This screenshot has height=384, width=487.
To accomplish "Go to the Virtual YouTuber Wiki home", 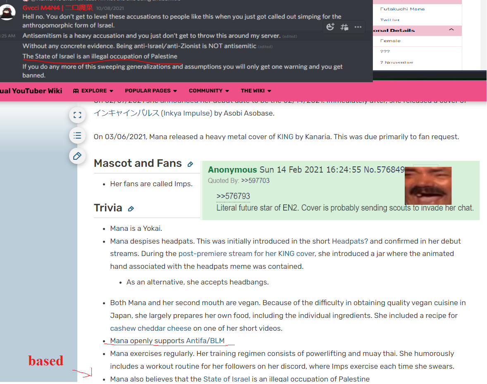I will click(x=31, y=90).
